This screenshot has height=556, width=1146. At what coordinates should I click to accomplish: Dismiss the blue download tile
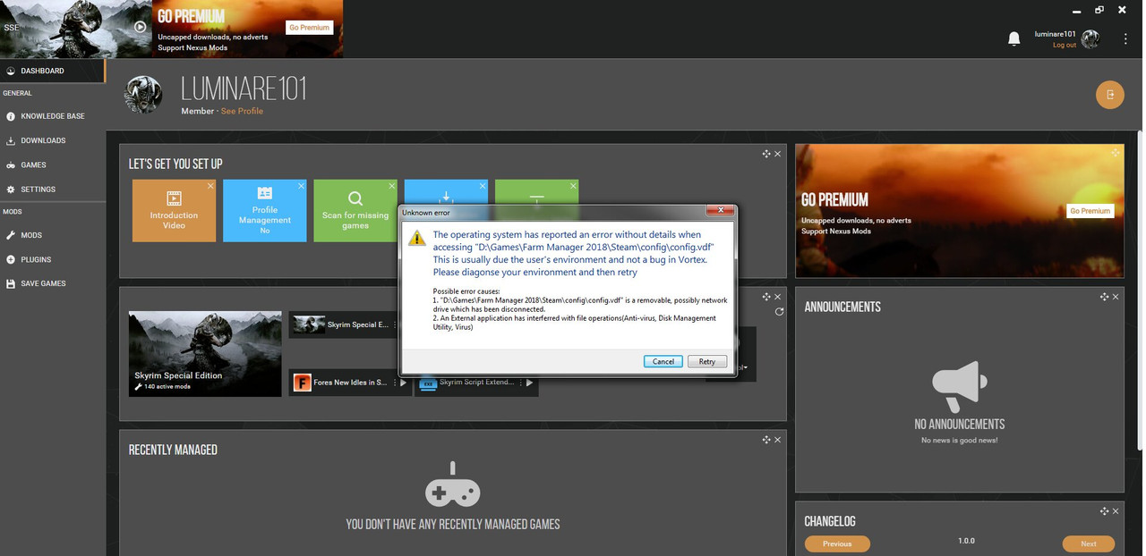click(x=483, y=186)
